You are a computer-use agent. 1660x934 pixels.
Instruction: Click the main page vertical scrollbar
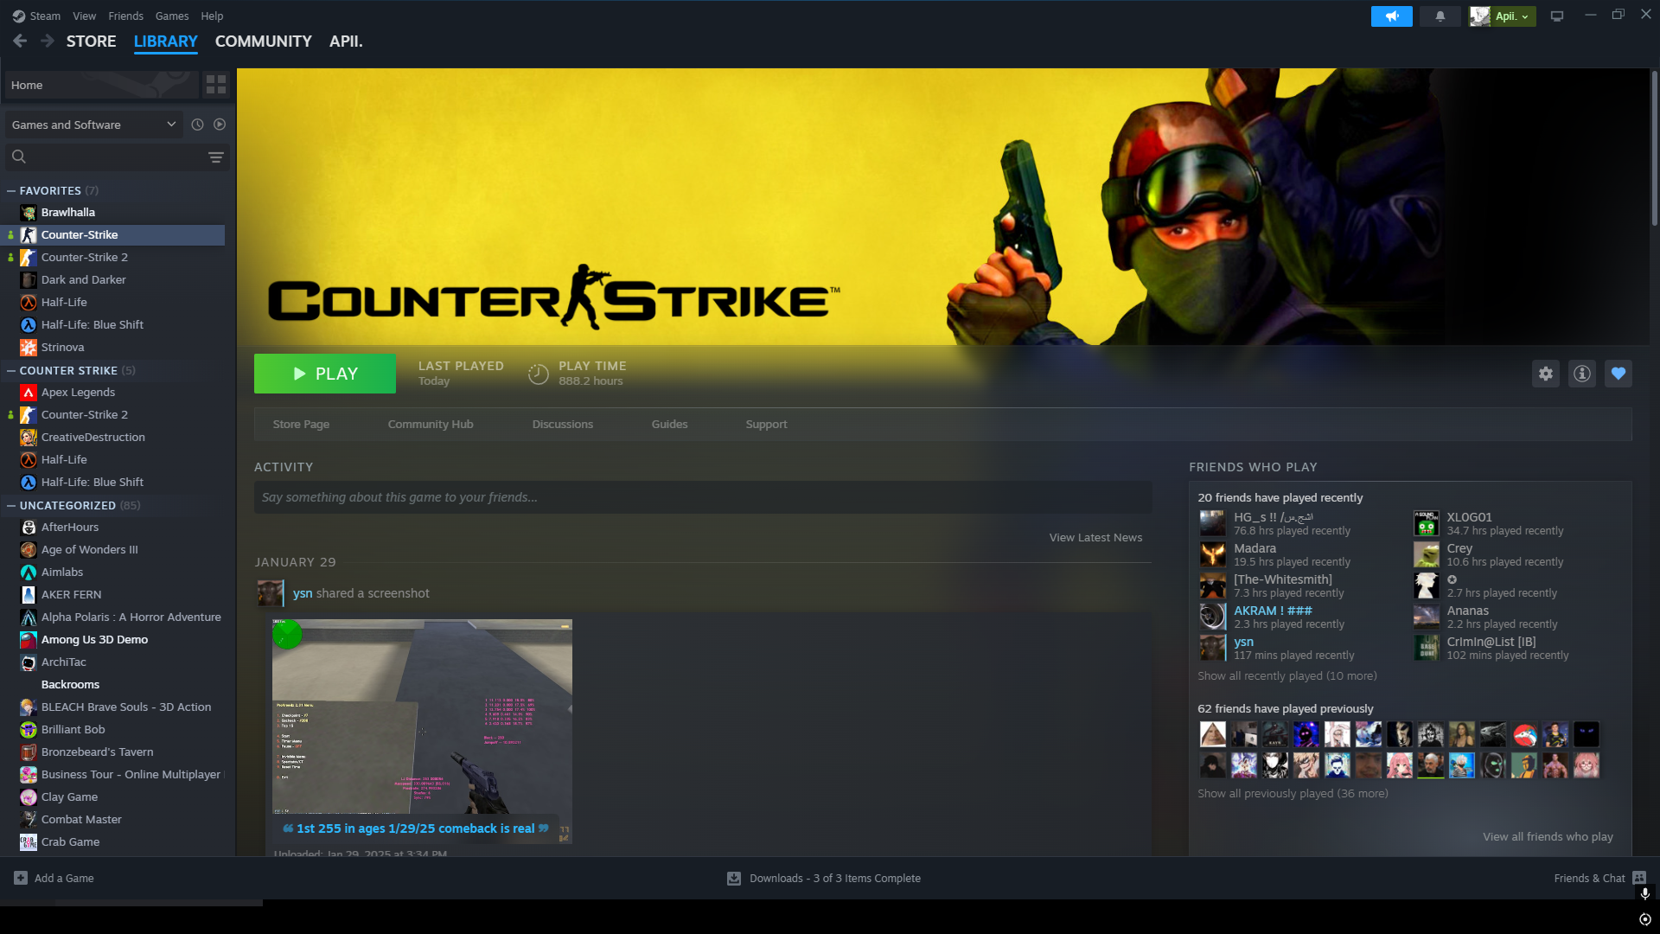1654,147
